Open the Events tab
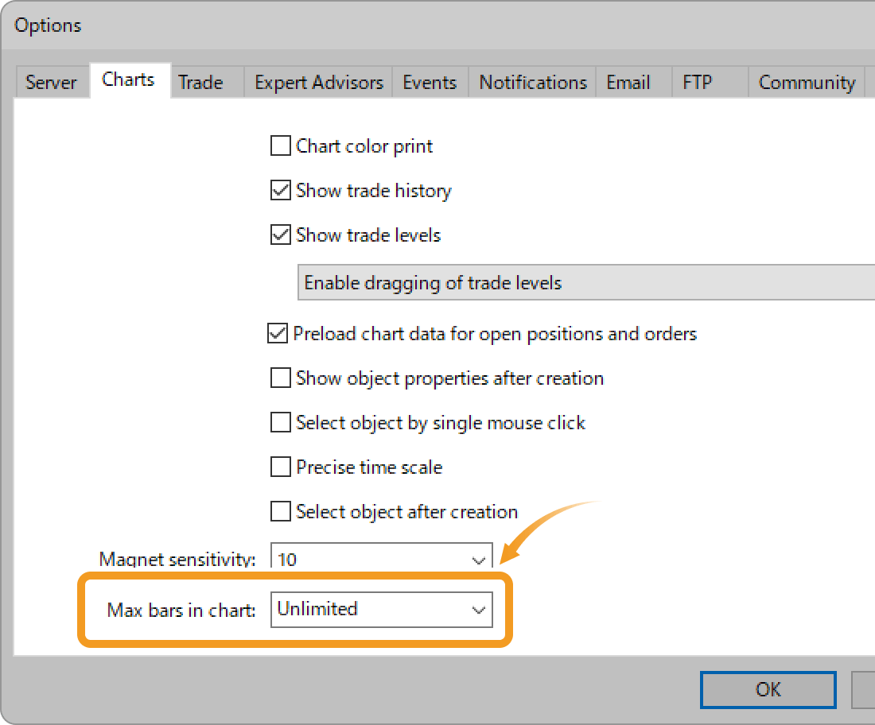The width and height of the screenshot is (875, 725). click(x=430, y=83)
